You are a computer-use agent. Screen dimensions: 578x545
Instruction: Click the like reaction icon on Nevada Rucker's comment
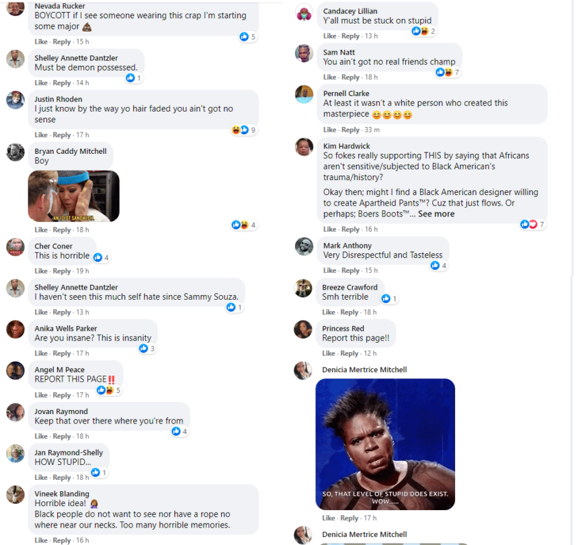[x=244, y=36]
